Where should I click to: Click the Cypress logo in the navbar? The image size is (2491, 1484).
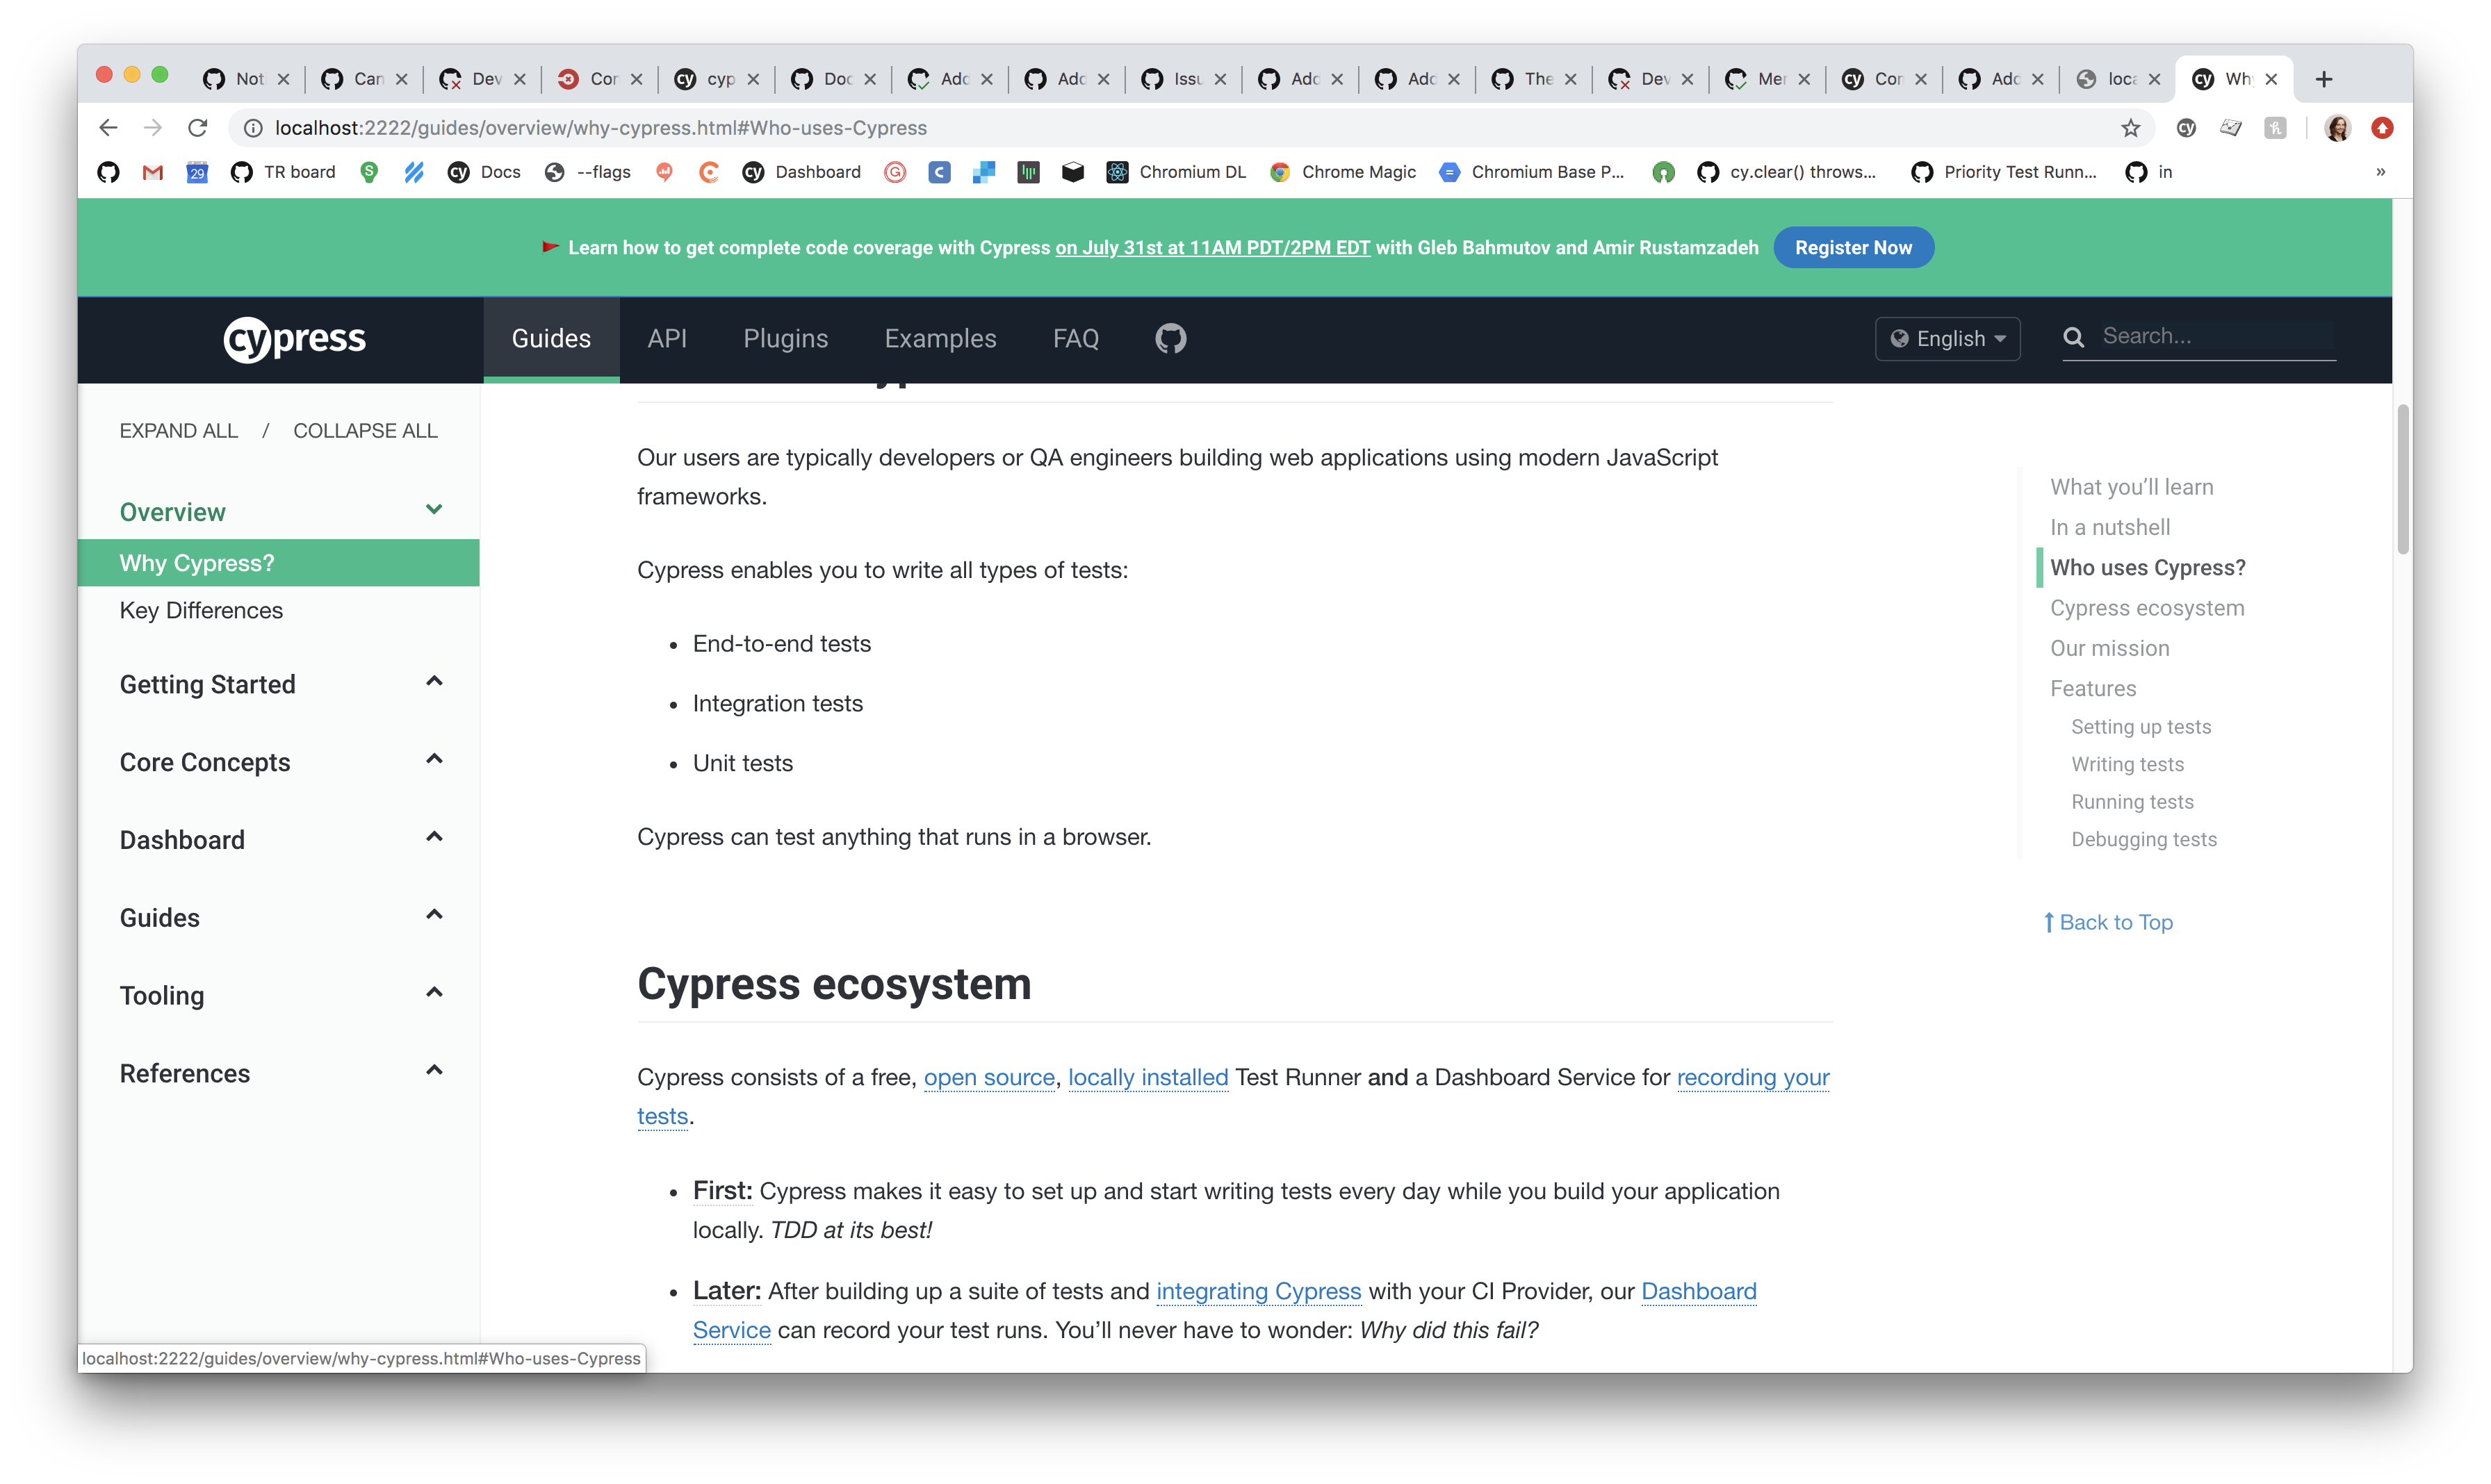[x=294, y=339]
